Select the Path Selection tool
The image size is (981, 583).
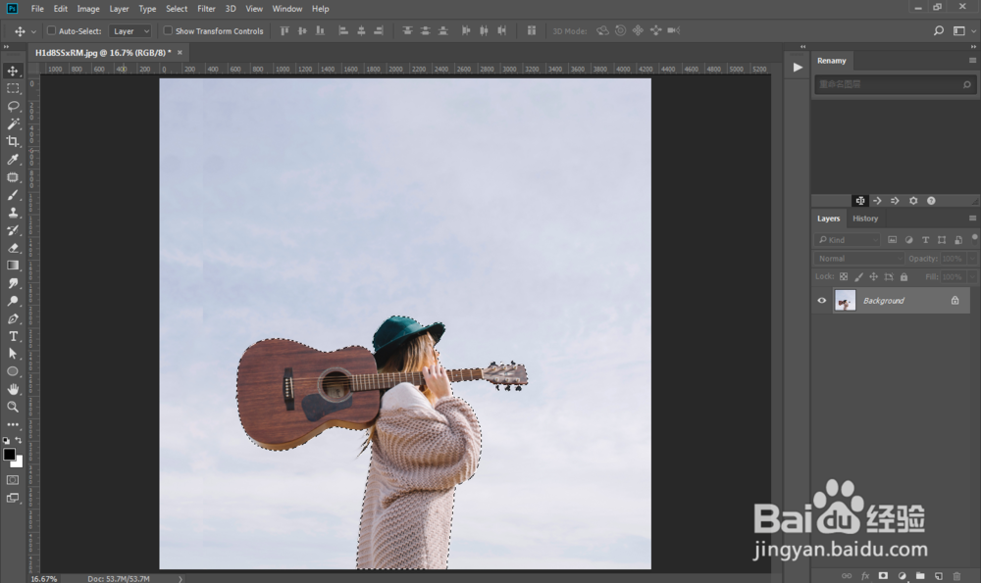click(13, 354)
